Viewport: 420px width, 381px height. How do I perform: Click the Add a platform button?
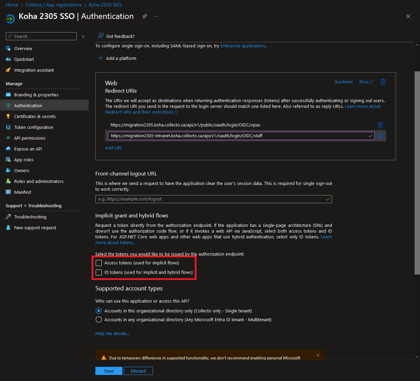117,58
